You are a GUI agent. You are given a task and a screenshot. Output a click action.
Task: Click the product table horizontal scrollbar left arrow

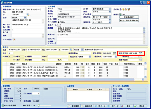tap(4, 79)
